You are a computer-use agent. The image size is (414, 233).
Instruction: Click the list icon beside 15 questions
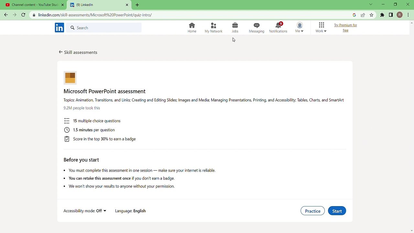tap(67, 121)
